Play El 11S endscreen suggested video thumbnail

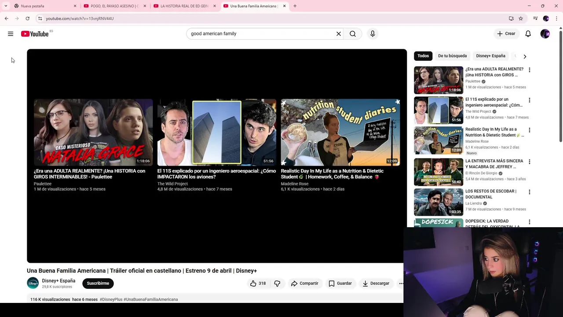[217, 132]
